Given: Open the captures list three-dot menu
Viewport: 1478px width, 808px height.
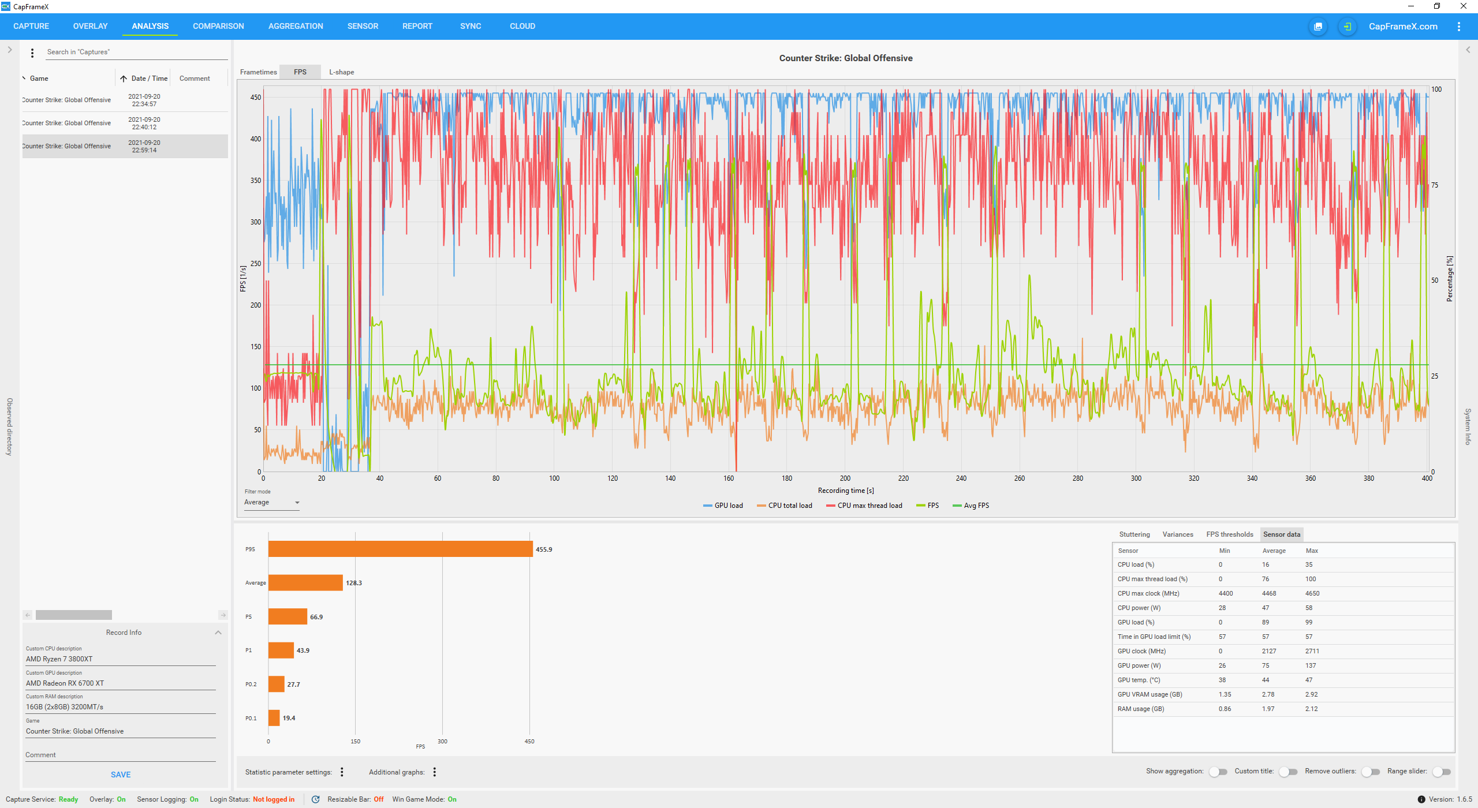Looking at the screenshot, I should (x=32, y=53).
